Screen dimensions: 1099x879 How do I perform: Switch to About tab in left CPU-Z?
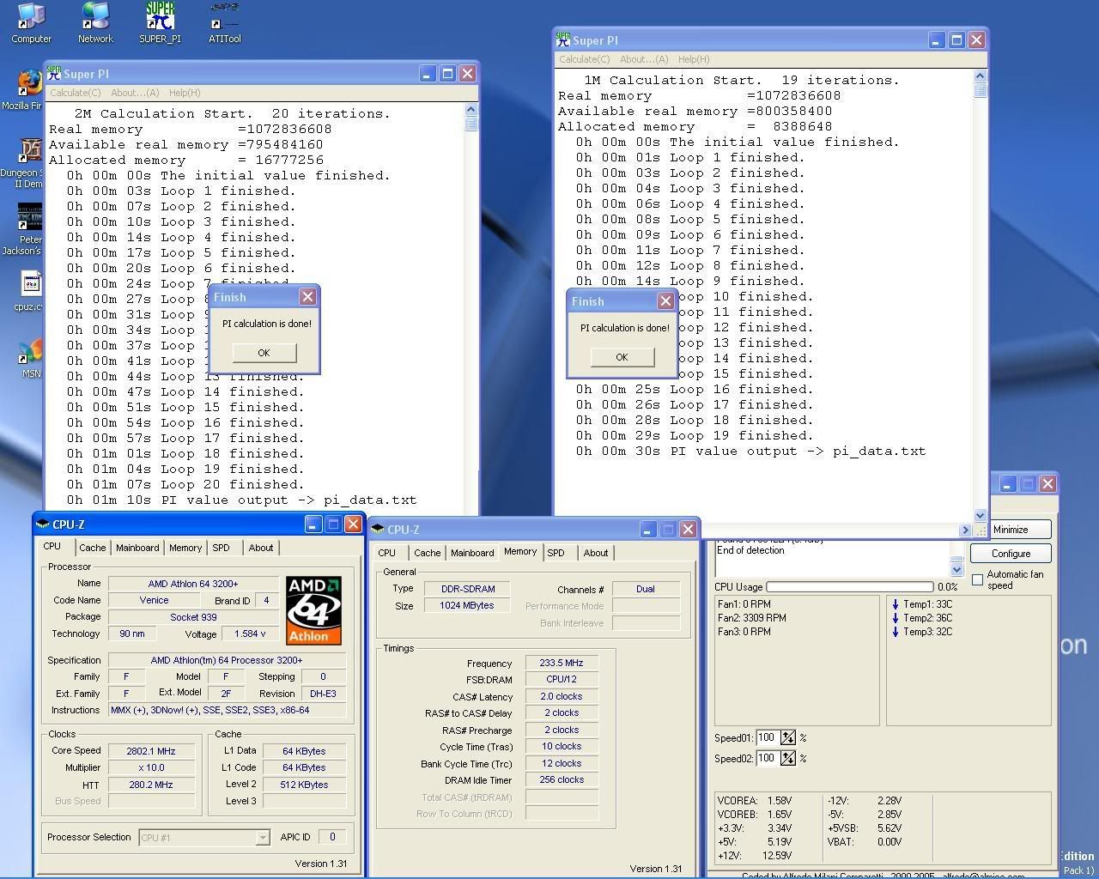pyautogui.click(x=261, y=548)
